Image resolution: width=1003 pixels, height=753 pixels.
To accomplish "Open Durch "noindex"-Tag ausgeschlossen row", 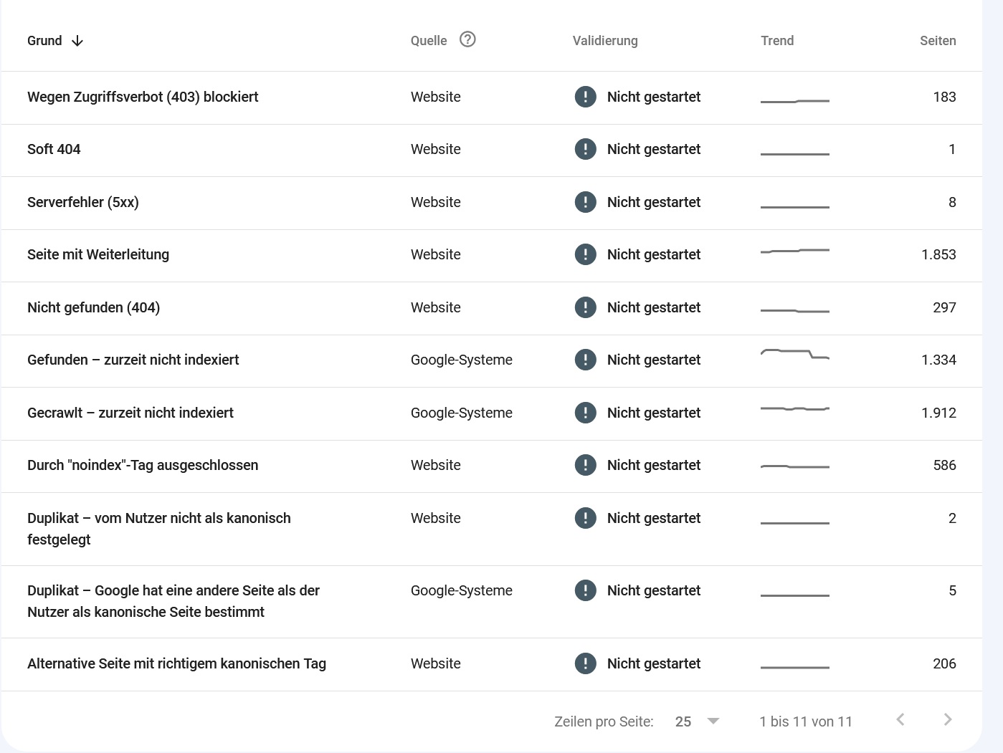I will click(x=143, y=465).
